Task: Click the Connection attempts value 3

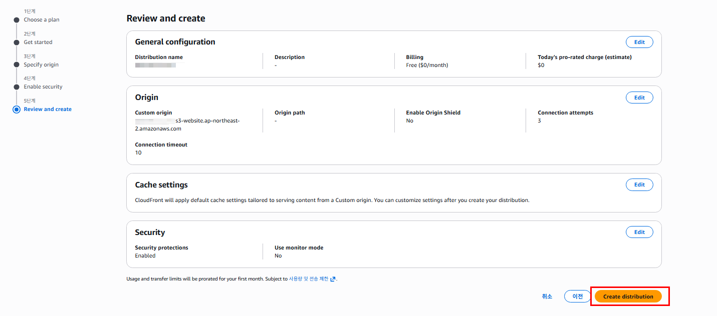Action: 539,121
